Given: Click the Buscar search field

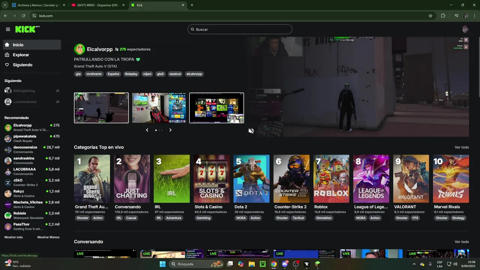Looking at the screenshot, I should click(240, 29).
